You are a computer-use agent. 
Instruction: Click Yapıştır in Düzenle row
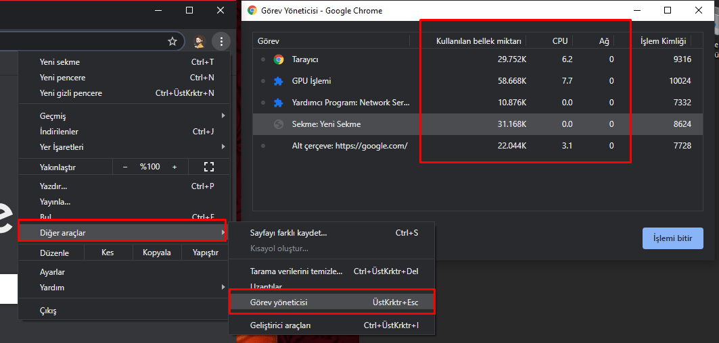206,253
